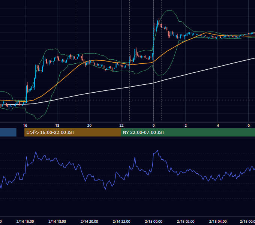Click the NY 22:00-07:00 JST session bar
Image resolution: width=255 pixels, height=225 pixels.
pos(188,132)
